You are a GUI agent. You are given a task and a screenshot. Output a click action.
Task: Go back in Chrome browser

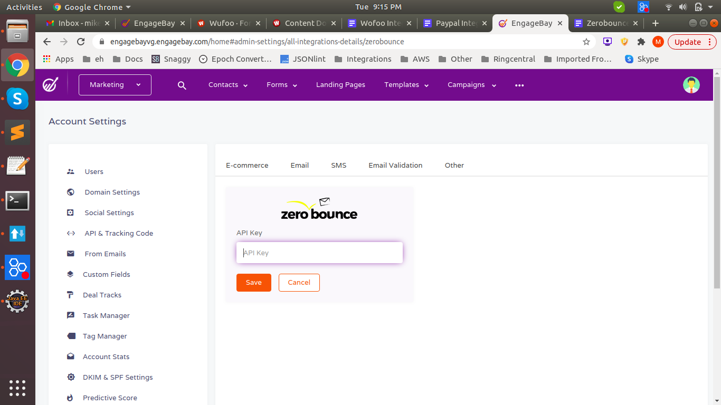point(47,42)
